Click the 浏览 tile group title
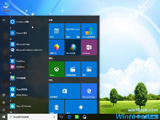160x120 pixels. click(50, 80)
